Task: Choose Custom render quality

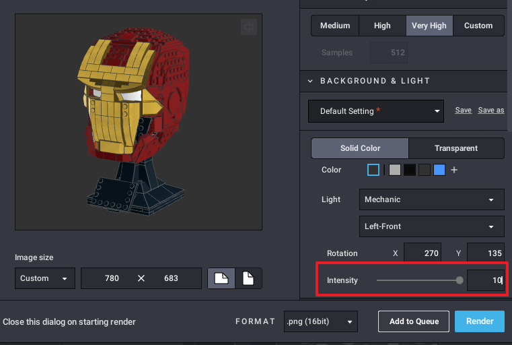Action: click(478, 26)
